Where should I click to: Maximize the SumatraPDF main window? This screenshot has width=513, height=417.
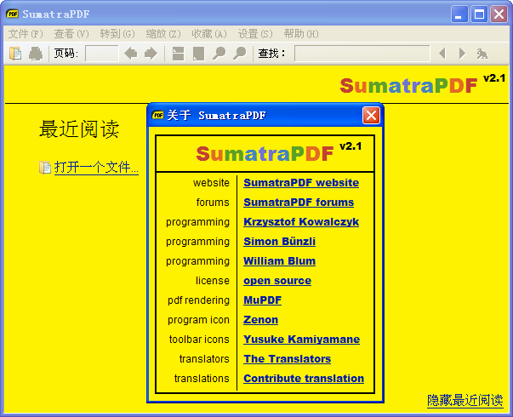[x=479, y=14]
